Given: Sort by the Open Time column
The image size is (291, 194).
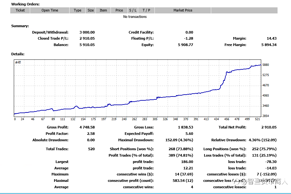Looking at the screenshot, I should 50,10.
